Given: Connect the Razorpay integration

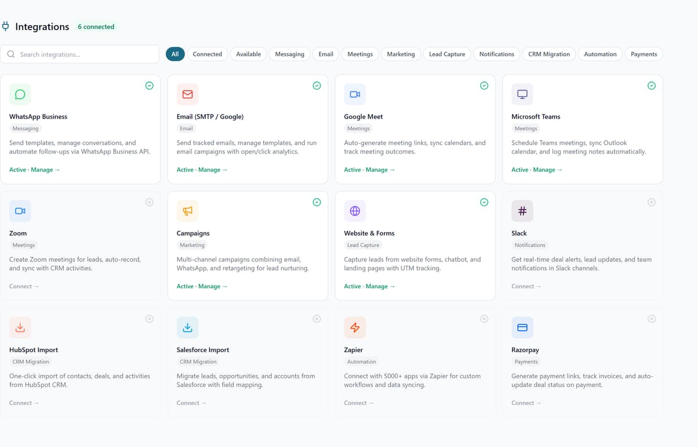Looking at the screenshot, I should pyautogui.click(x=526, y=403).
